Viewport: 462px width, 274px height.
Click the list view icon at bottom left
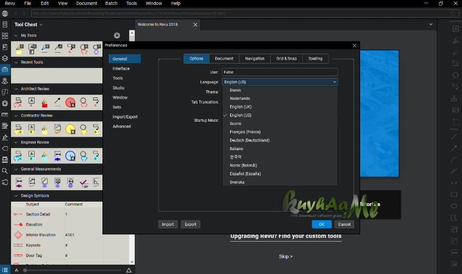coord(5,270)
